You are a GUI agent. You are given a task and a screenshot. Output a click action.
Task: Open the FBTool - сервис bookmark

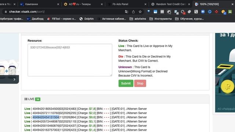62,19
